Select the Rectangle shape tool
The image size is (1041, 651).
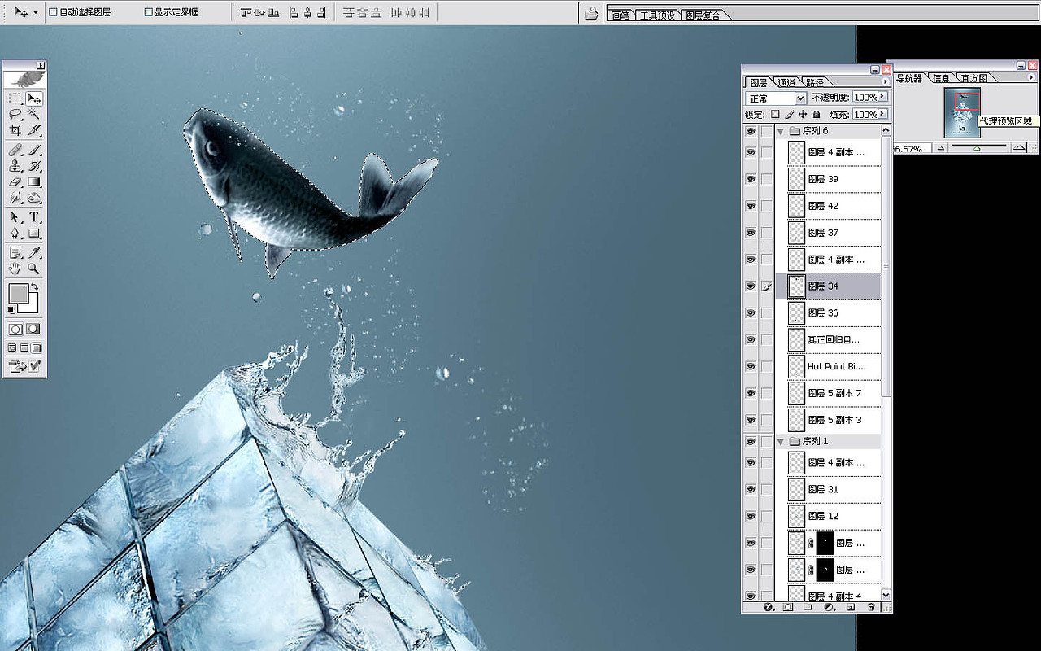(x=34, y=233)
